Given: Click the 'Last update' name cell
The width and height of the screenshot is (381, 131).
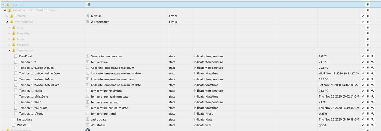Looking at the screenshot, I should click(x=98, y=119).
